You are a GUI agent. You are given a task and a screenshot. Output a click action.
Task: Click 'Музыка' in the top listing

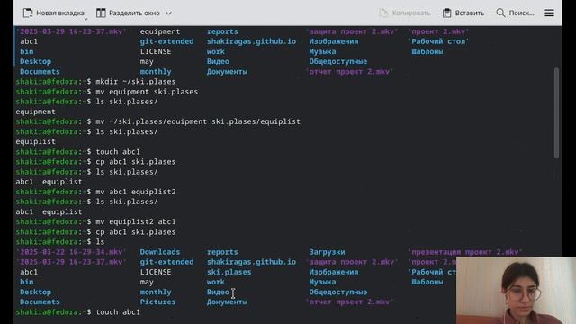click(322, 51)
